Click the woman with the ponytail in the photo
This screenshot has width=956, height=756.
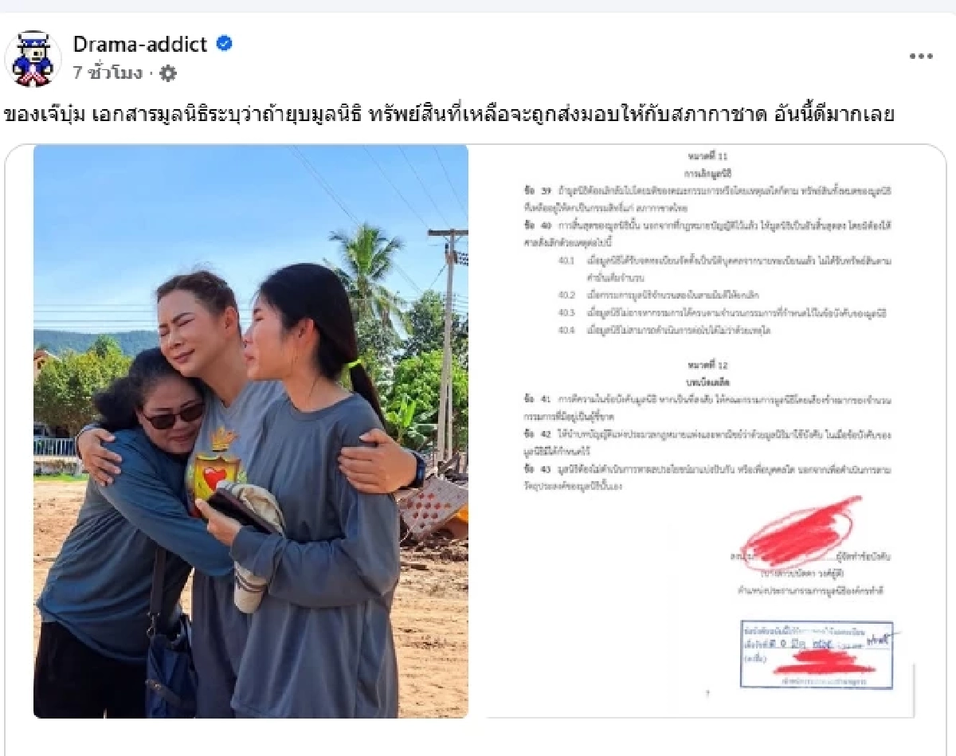point(319,494)
